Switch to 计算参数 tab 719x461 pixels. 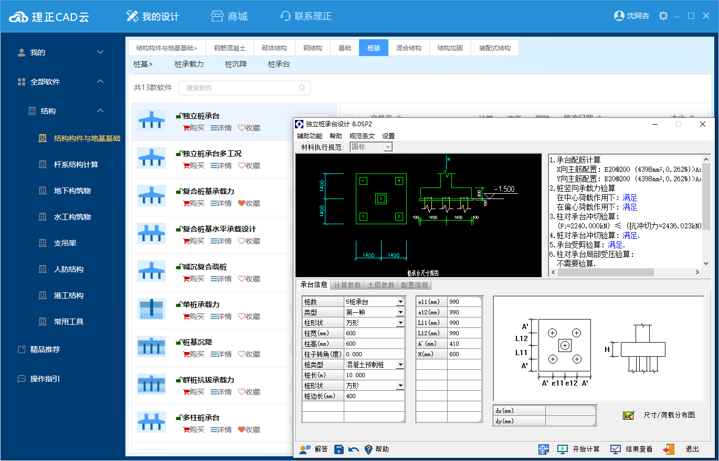click(347, 285)
